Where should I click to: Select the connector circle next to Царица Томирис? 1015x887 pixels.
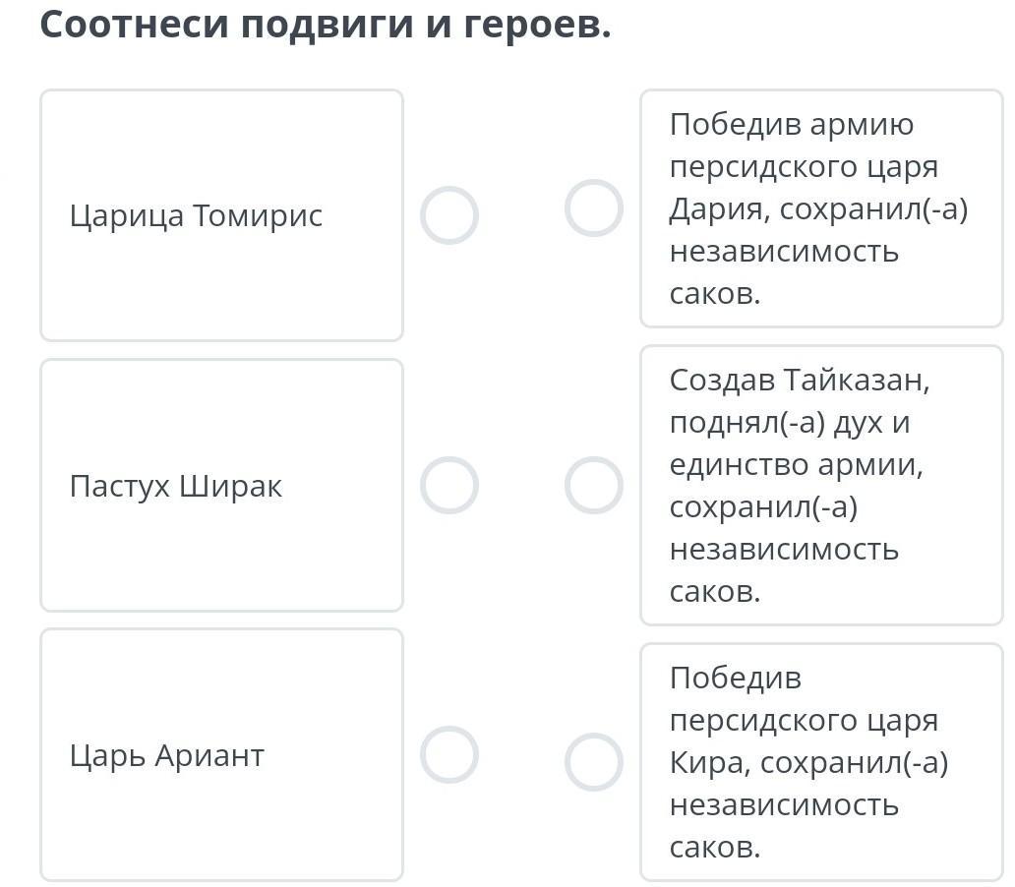[x=449, y=215]
